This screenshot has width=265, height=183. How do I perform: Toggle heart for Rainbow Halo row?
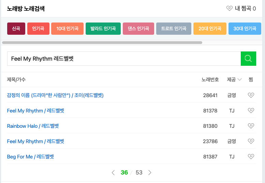click(251, 126)
